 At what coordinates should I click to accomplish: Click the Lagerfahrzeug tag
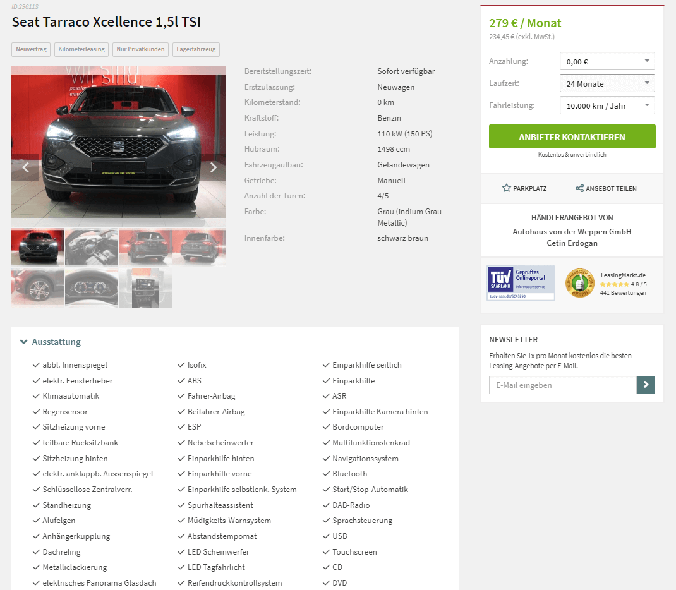(196, 49)
